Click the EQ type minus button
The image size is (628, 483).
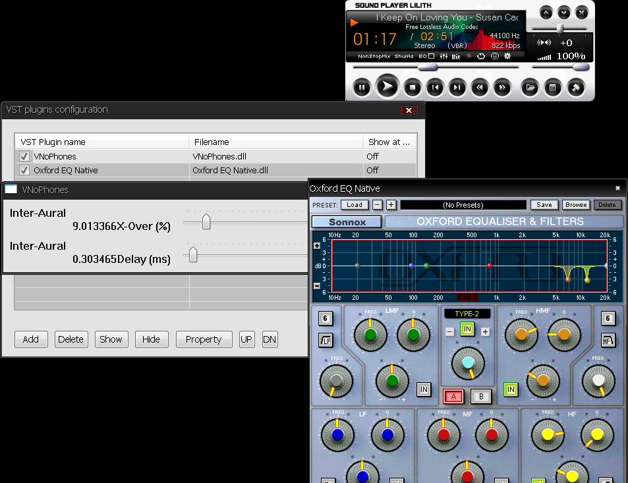[450, 331]
